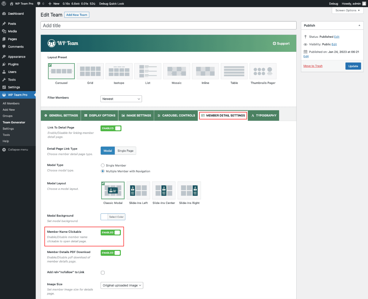Select Modal detail page link type
This screenshot has height=299, width=368.
[x=108, y=151]
